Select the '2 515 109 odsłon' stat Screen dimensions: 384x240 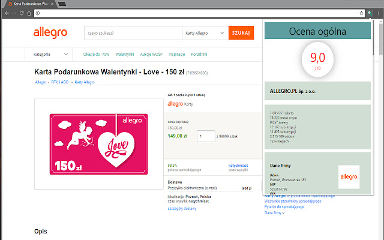[282, 137]
